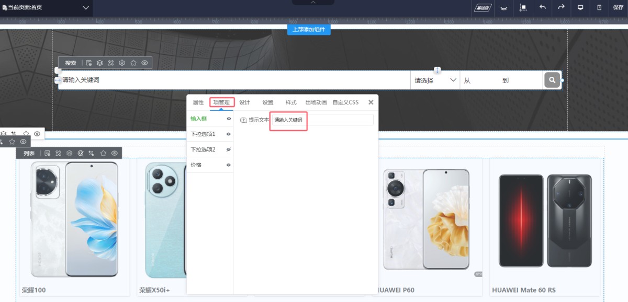Click the alignment guides ruler icon

523,7
